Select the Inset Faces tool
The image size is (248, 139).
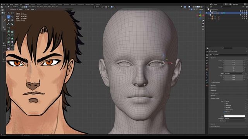(x=12, y=32)
